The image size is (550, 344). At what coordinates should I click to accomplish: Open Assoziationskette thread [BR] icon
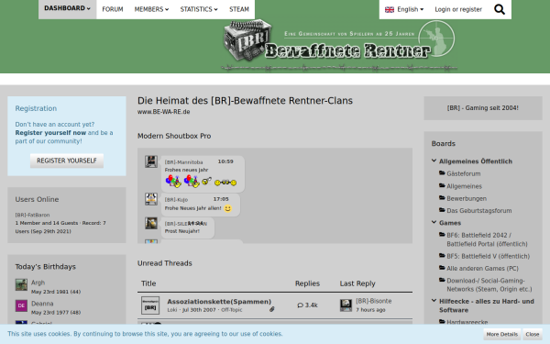150,305
